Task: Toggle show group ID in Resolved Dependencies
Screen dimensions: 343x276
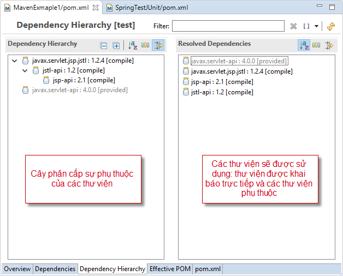Action: pyautogui.click(x=316, y=45)
